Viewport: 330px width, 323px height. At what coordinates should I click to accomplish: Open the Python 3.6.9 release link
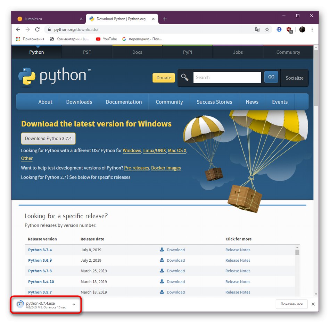click(x=40, y=260)
